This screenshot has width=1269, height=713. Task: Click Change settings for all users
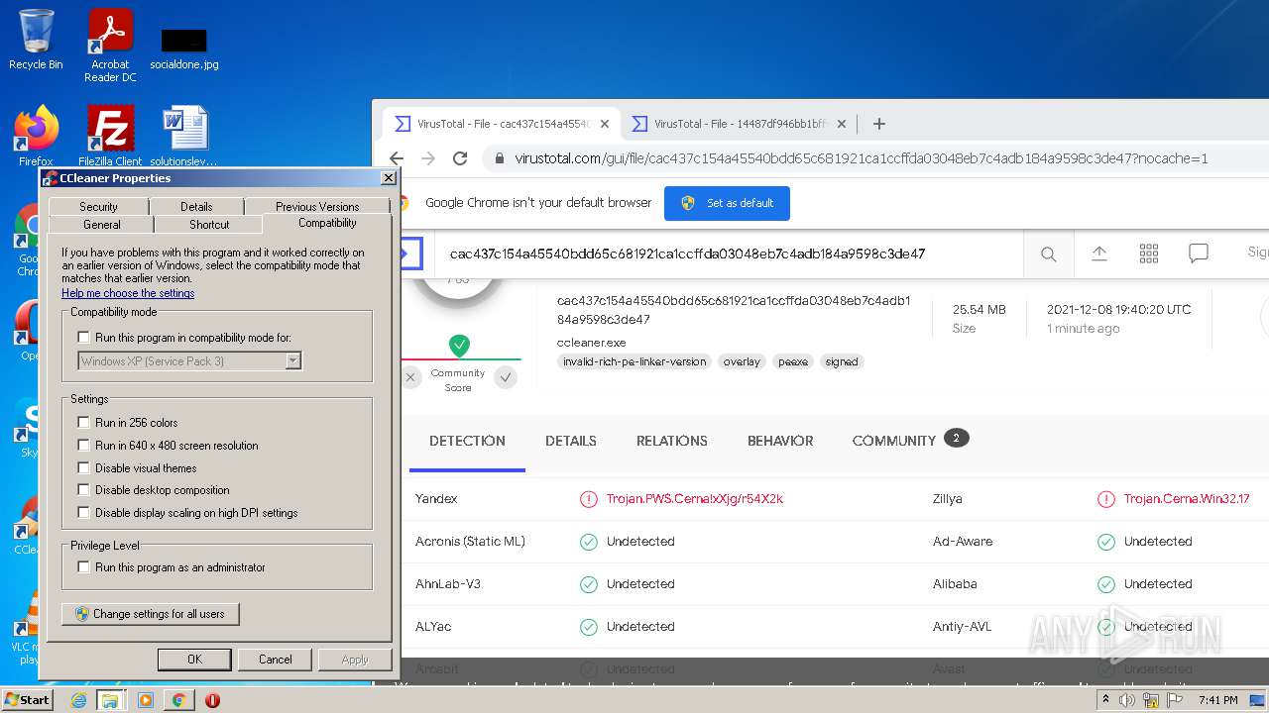pyautogui.click(x=150, y=614)
